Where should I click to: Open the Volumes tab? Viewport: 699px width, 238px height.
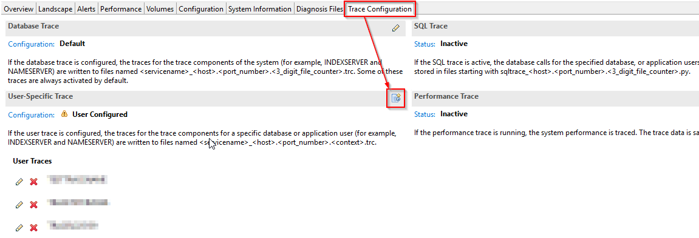(160, 9)
